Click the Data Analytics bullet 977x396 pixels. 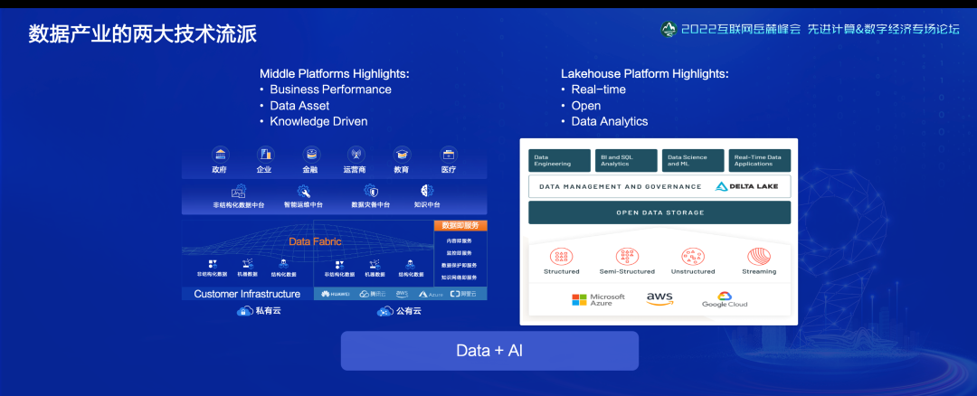coord(610,121)
